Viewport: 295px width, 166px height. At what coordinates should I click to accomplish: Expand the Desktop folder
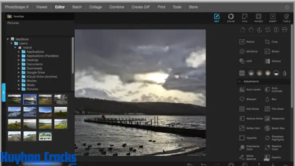pos(19,60)
